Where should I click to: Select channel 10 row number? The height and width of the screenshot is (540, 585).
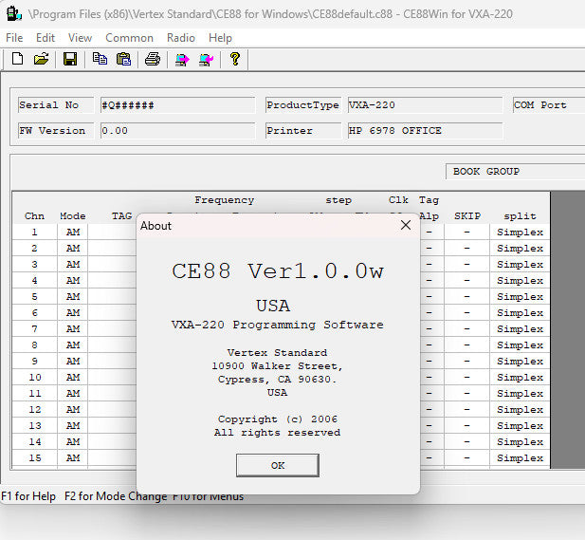35,378
